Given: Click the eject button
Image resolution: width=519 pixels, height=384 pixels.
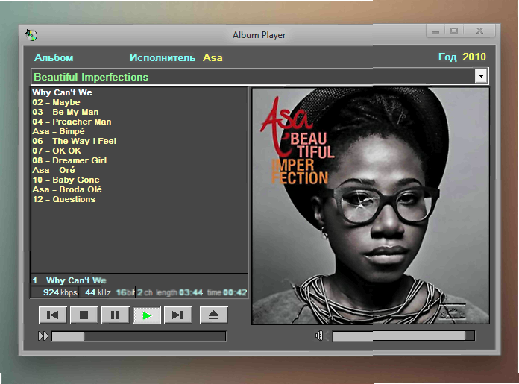Looking at the screenshot, I should (213, 315).
